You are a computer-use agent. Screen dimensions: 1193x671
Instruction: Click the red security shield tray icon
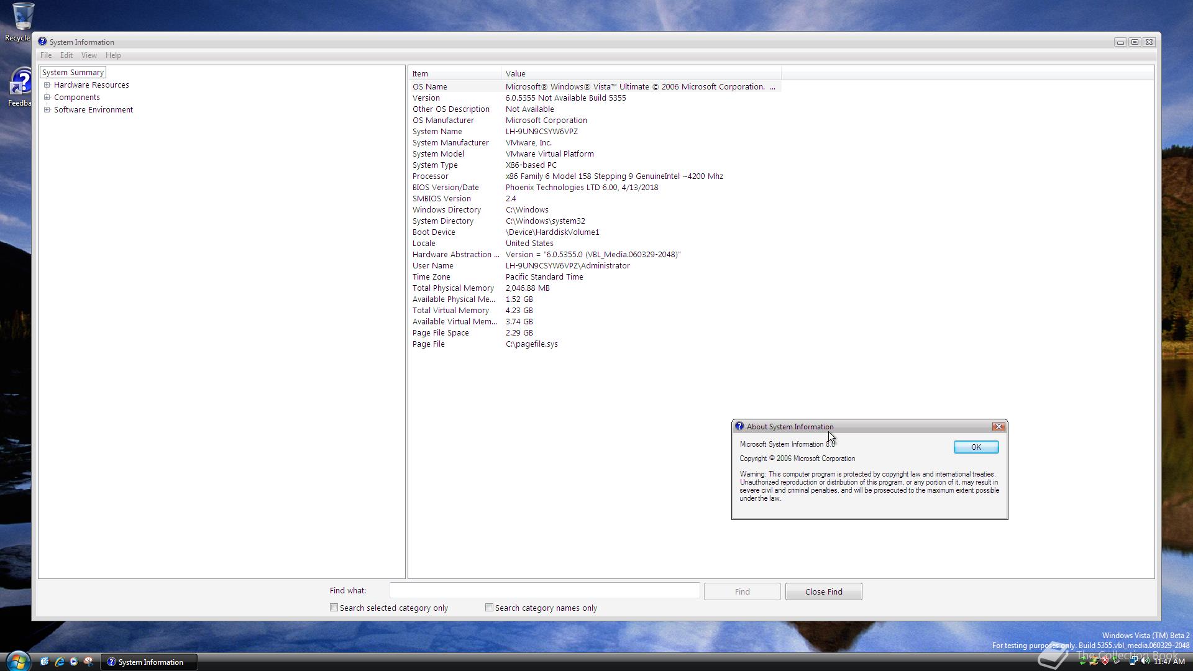(x=1105, y=660)
